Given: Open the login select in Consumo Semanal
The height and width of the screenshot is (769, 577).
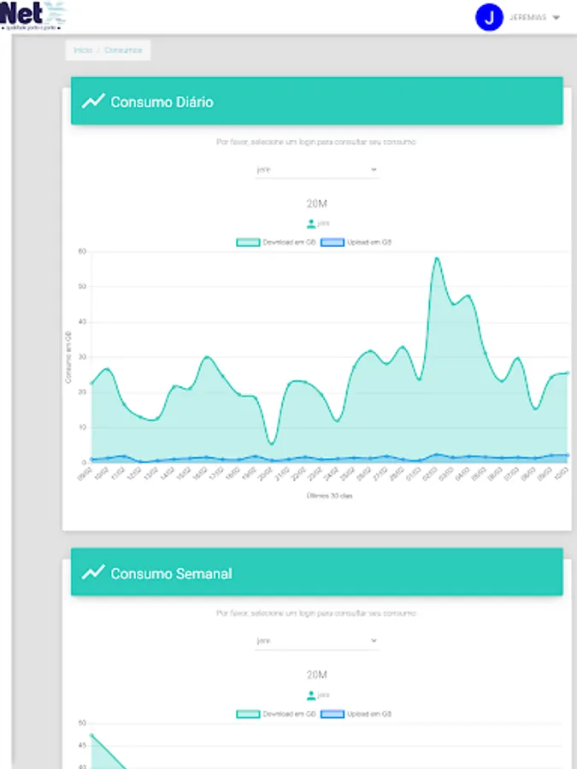Looking at the screenshot, I should [316, 641].
